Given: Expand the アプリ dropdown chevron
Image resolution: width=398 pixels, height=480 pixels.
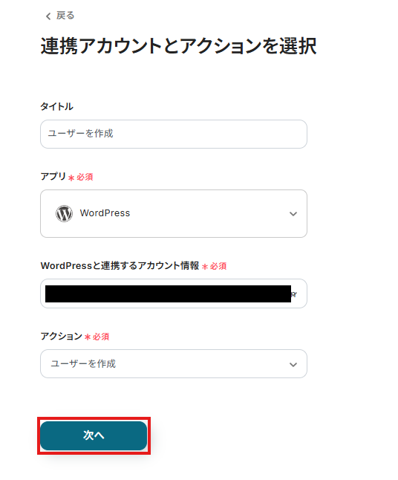Looking at the screenshot, I should coord(293,214).
